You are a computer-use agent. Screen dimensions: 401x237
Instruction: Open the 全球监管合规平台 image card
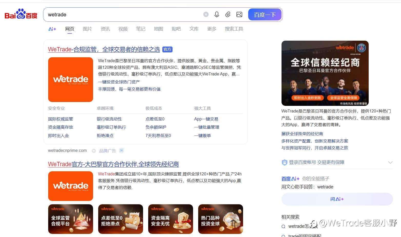[x=71, y=219]
